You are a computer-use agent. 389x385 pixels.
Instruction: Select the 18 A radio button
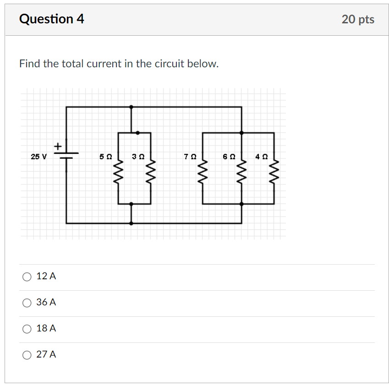(x=27, y=328)
